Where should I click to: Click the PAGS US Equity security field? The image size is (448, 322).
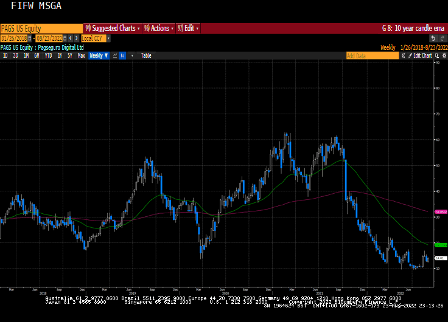tap(41, 29)
